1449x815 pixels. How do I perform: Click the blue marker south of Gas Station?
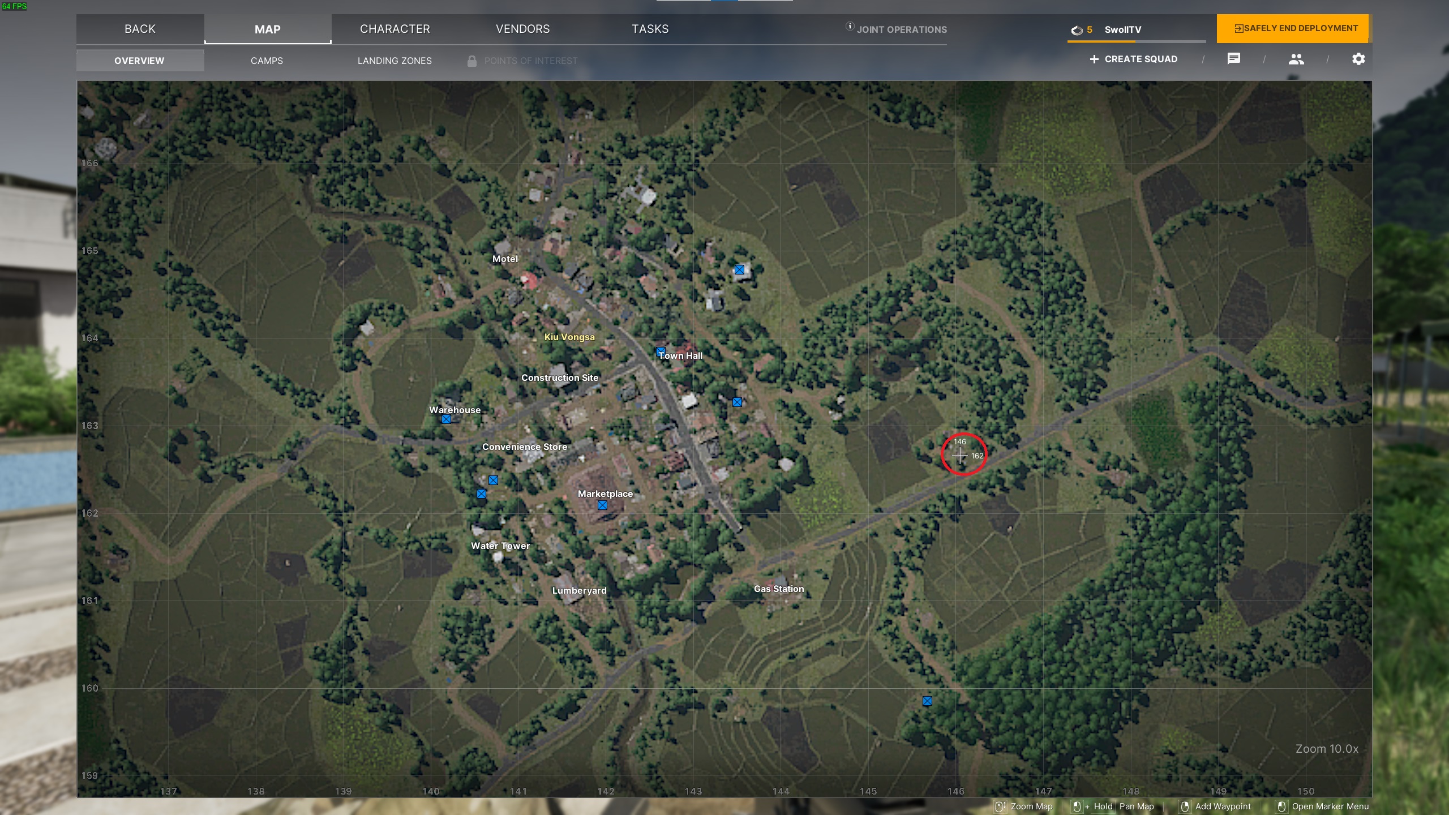coord(927,701)
